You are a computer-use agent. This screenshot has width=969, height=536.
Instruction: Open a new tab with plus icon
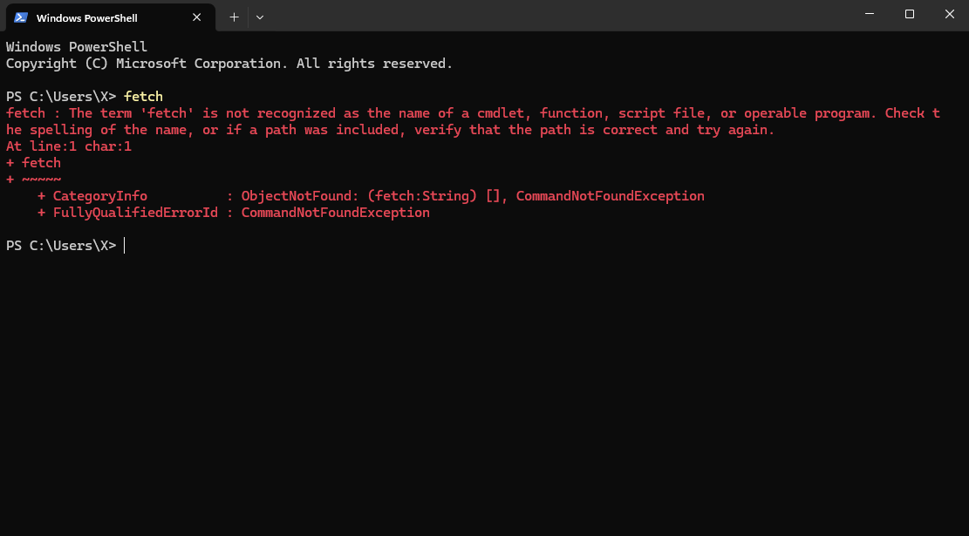pyautogui.click(x=234, y=17)
